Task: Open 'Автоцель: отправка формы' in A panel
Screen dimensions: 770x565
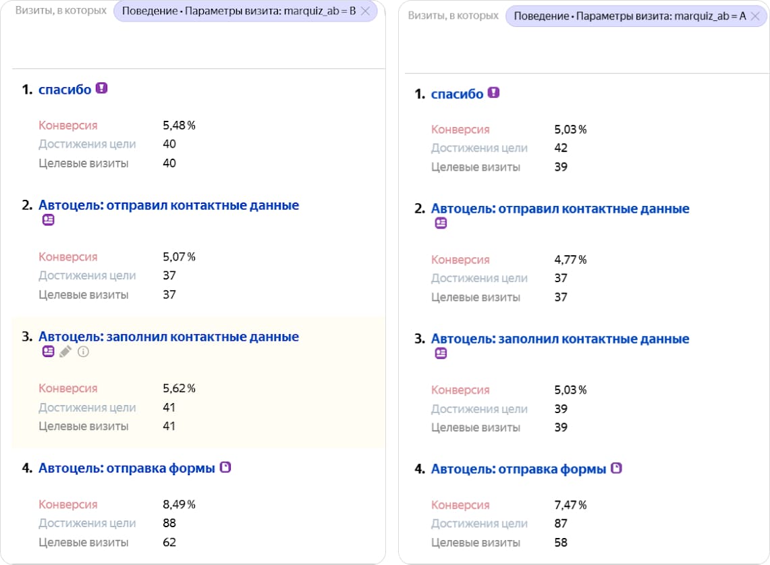Action: pos(518,468)
